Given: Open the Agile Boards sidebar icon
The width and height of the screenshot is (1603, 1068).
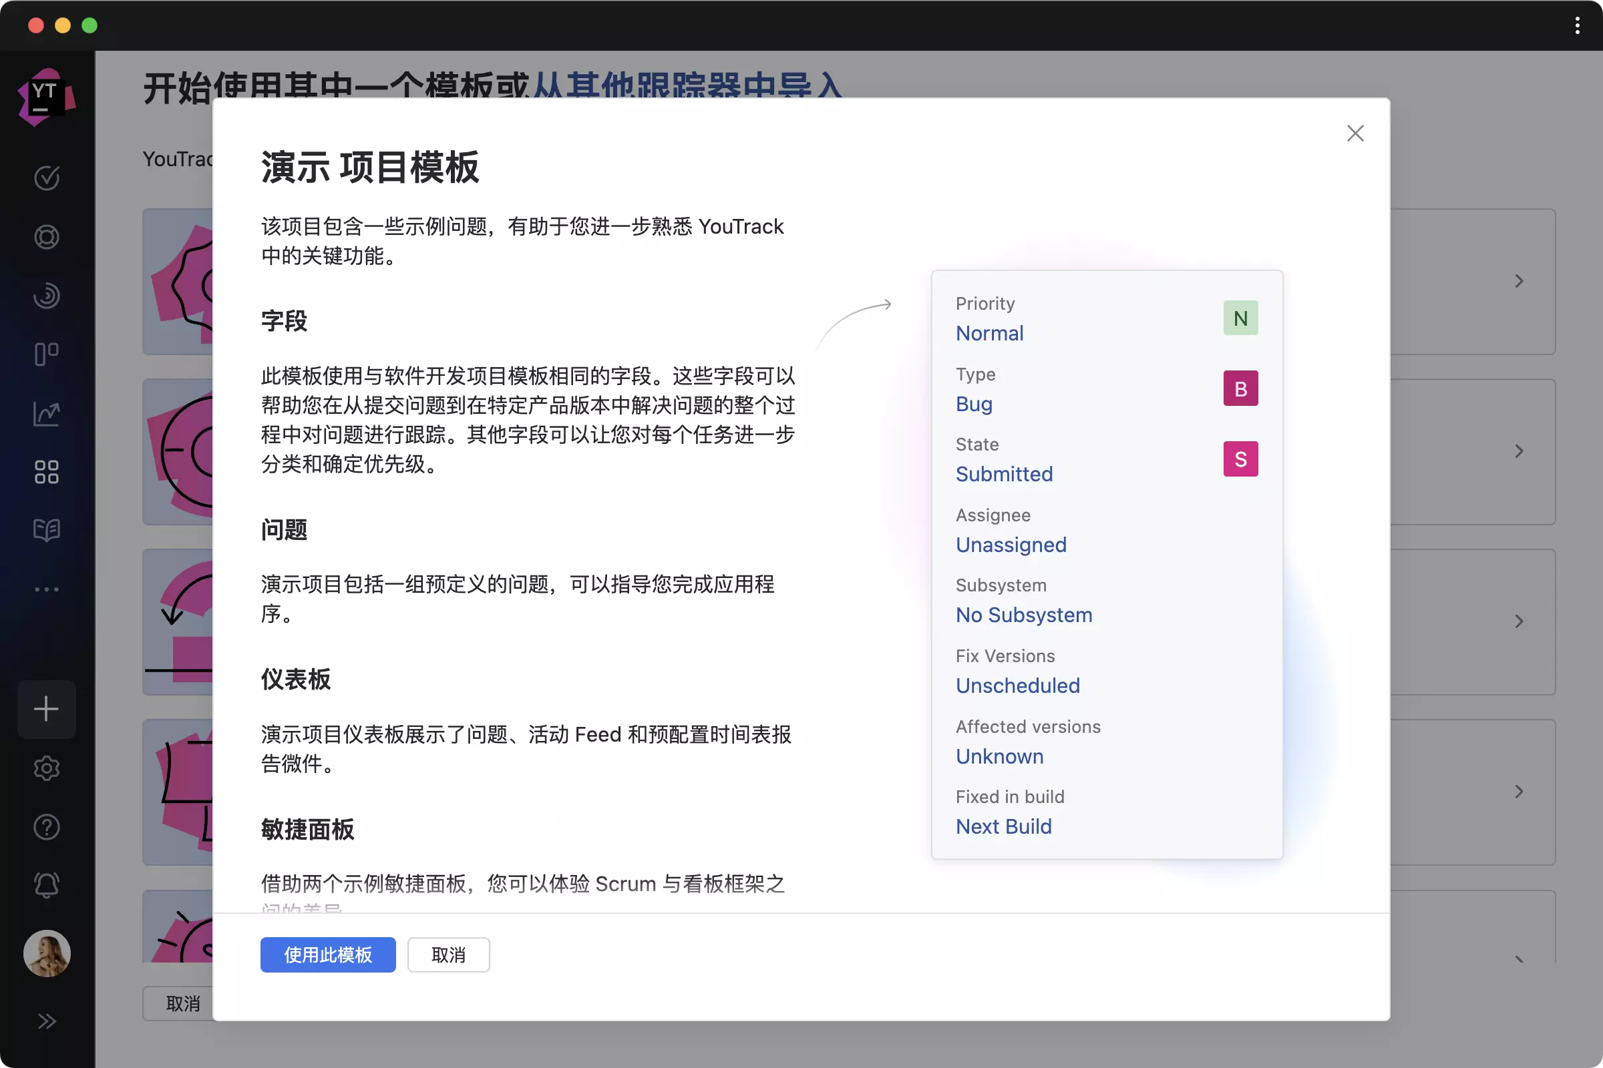Looking at the screenshot, I should (46, 354).
